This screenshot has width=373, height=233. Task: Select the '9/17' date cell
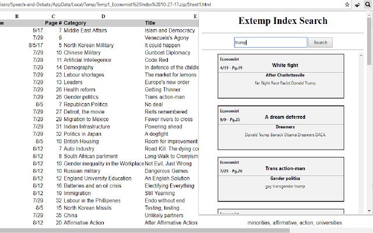38,30
